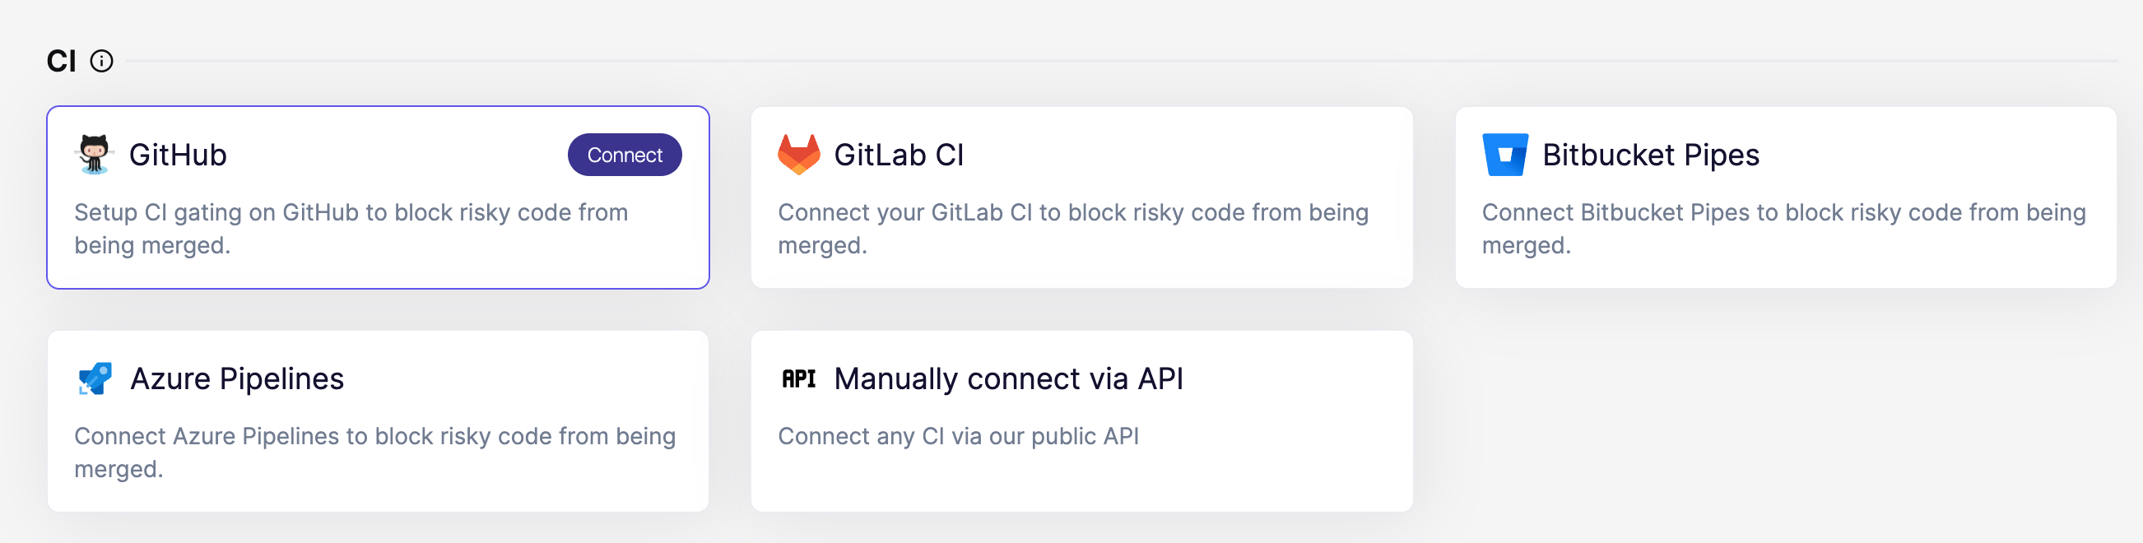The image size is (2143, 543).
Task: Open the info tooltip next to the CI heading
Action: 101,59
